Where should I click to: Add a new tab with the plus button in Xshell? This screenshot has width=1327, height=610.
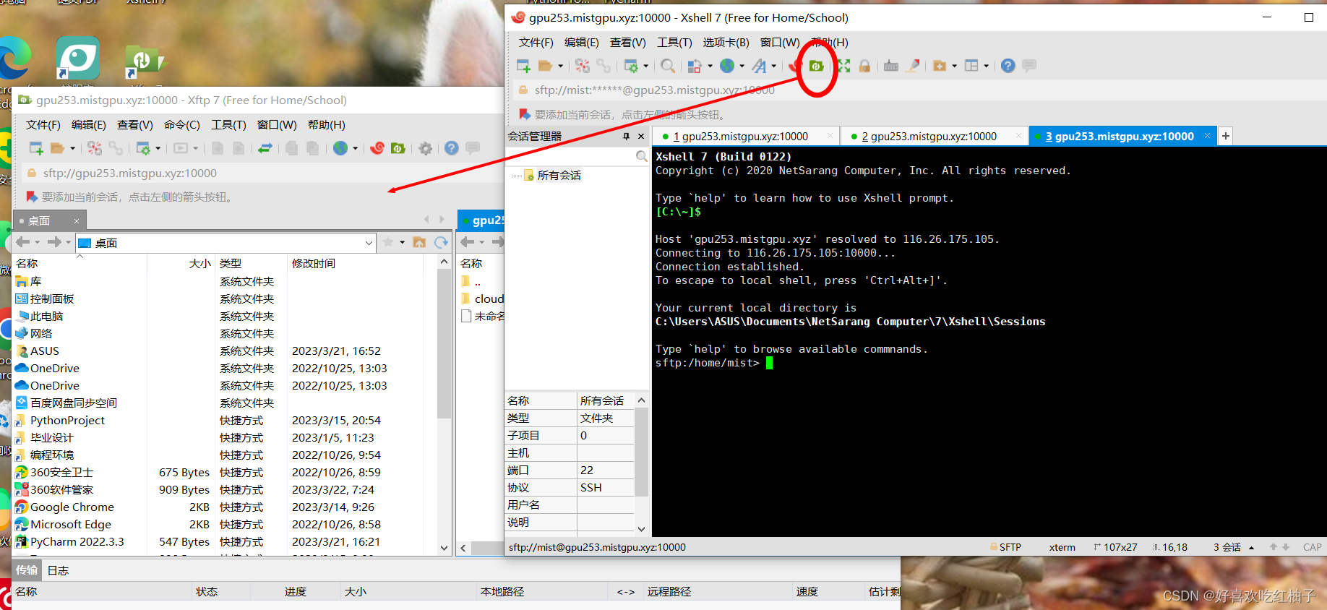[x=1225, y=136]
